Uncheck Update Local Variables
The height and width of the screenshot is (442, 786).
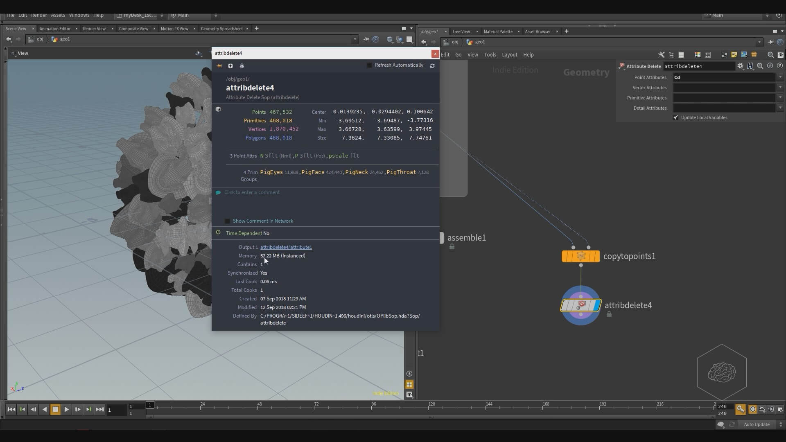point(676,118)
